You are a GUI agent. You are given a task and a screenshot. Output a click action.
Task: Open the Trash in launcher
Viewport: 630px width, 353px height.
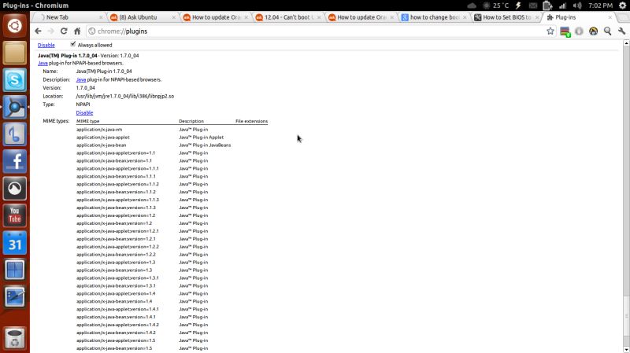15,338
